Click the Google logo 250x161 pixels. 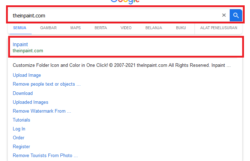[x=125, y=2]
